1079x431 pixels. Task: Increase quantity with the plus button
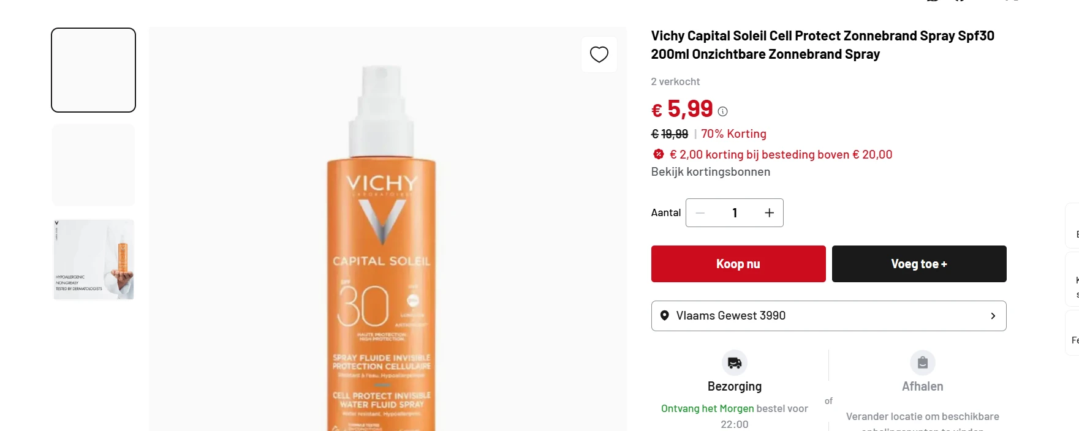[769, 213]
